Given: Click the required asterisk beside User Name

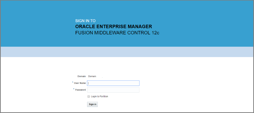Looking at the screenshot, I should coord(73,83).
